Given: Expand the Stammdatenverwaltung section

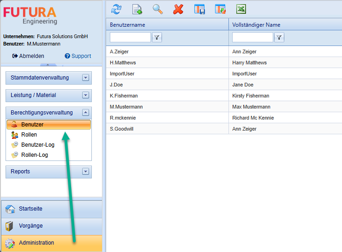Looking at the screenshot, I should (85, 78).
